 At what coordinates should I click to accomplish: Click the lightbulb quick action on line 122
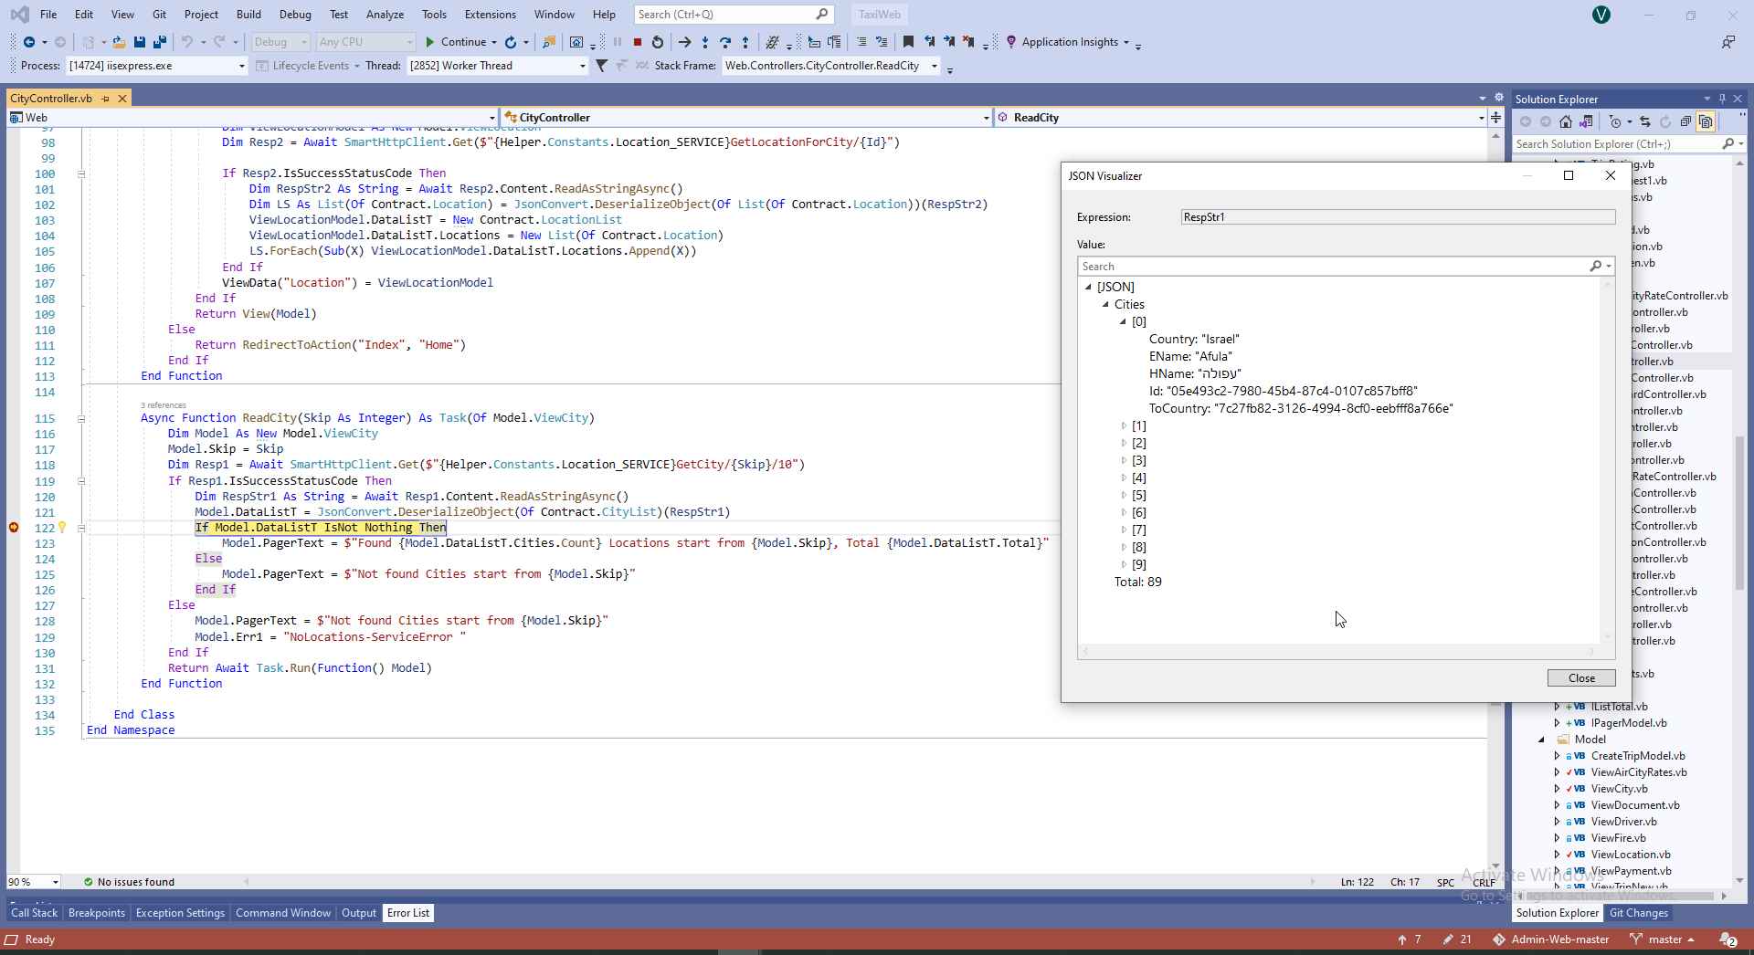point(62,527)
